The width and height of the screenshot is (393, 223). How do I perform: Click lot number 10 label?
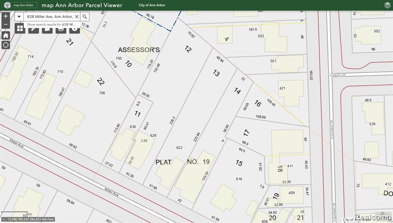point(128,64)
